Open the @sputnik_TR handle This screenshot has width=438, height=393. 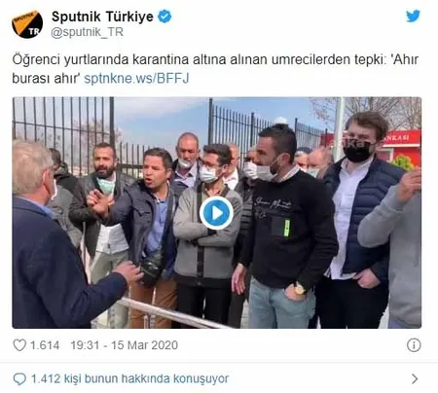pos(87,32)
